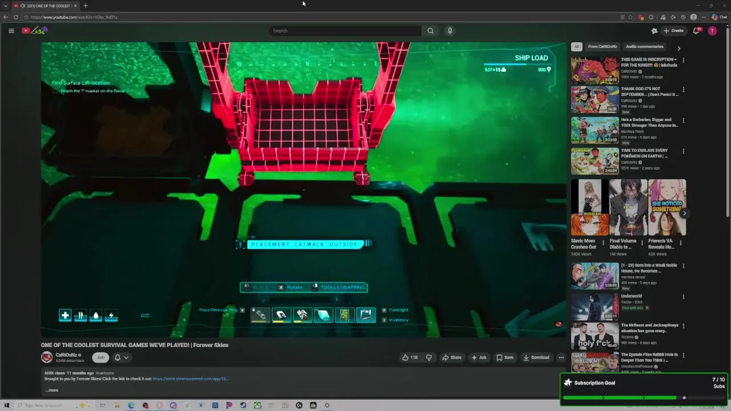
Task: Open the Steam store link in description
Action: 190,378
